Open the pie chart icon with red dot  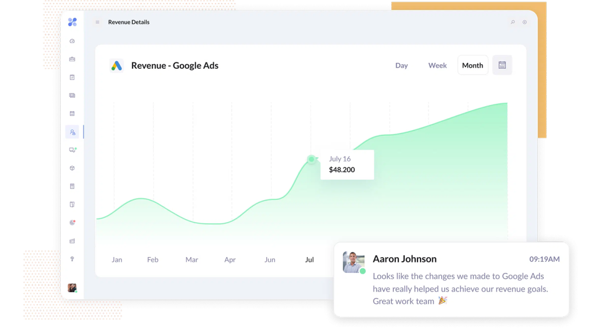tap(72, 222)
